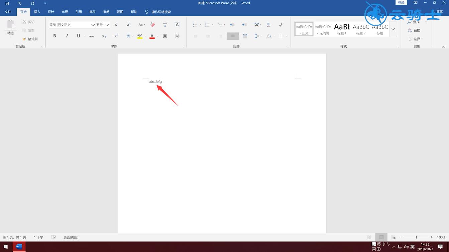Increase paragraph indent
Image resolution: width=449 pixels, height=252 pixels.
click(x=244, y=25)
